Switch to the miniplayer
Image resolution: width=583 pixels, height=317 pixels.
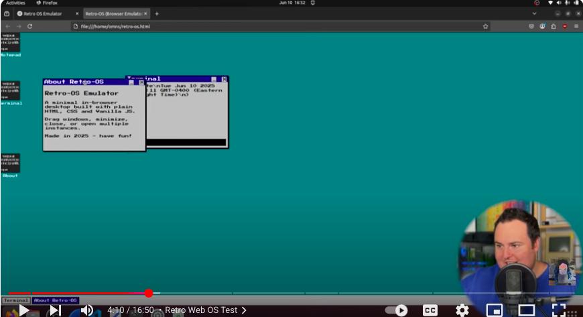(x=495, y=310)
